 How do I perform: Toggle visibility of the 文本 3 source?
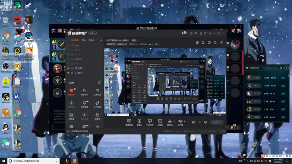pyautogui.click(x=68, y=50)
